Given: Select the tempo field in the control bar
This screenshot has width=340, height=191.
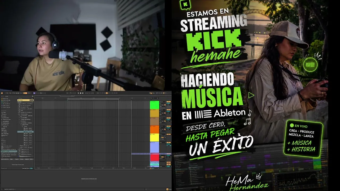Looking at the screenshot, I should [14, 93].
